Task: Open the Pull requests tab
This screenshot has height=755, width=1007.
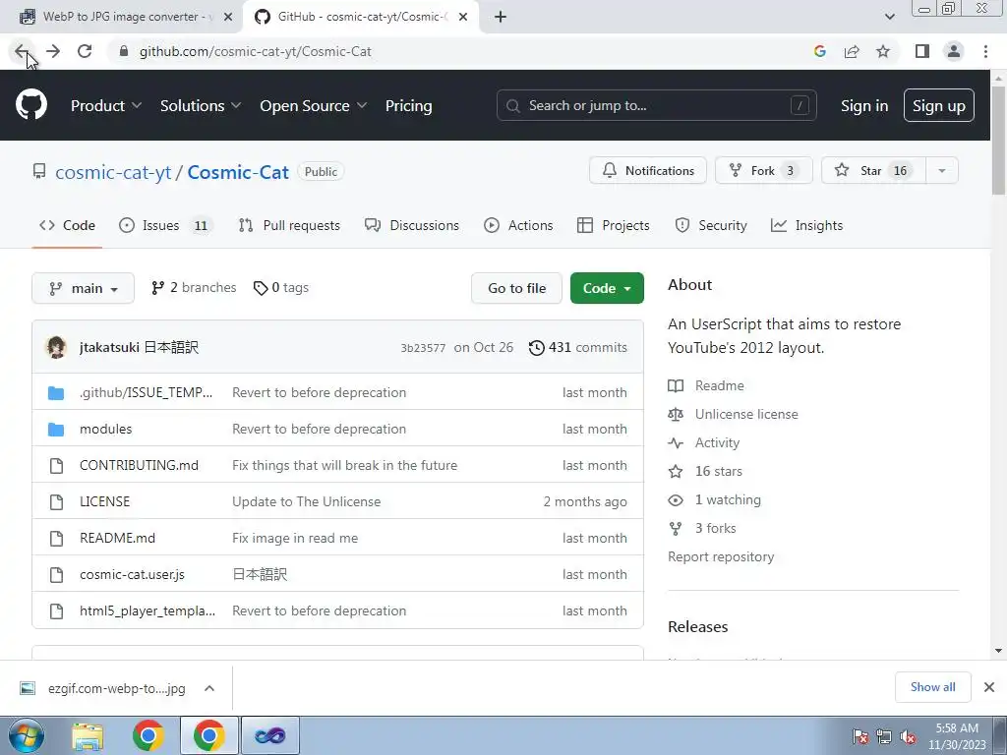Action: 289,225
